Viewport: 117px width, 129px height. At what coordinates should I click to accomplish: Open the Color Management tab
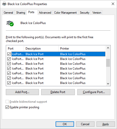(65, 13)
